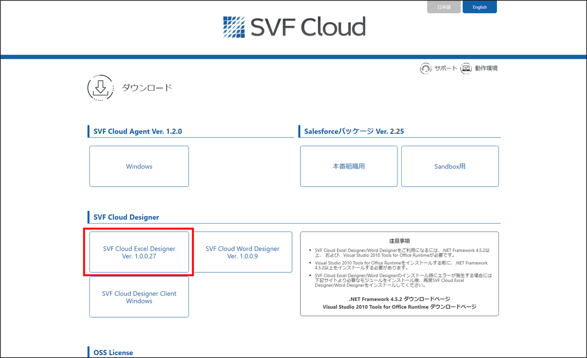Open the 動作環境 requirements page
This screenshot has width=587, height=358.
pyautogui.click(x=486, y=68)
